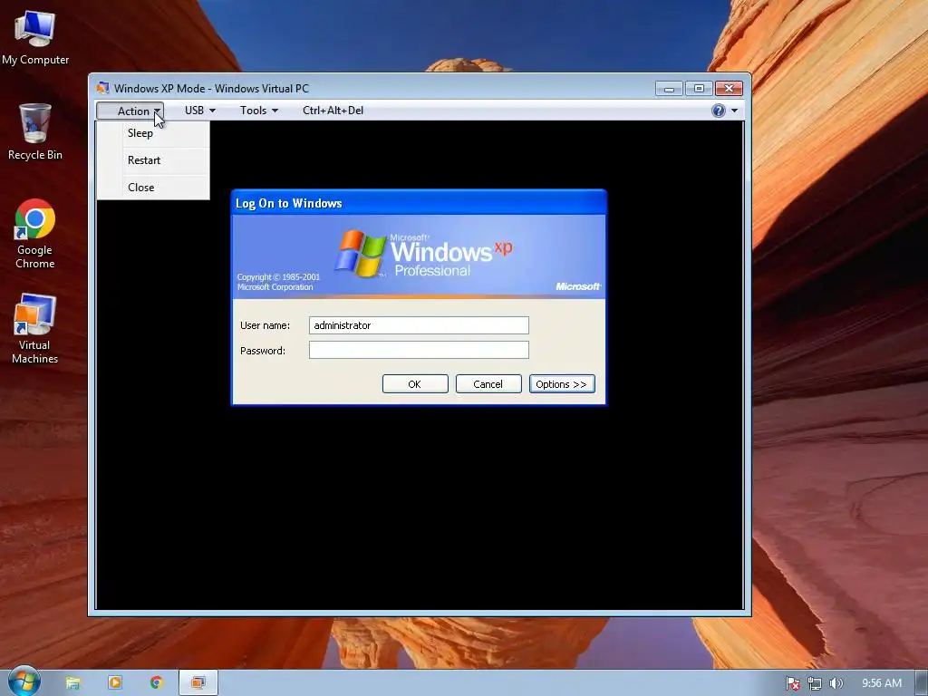Click the Password field

[419, 350]
